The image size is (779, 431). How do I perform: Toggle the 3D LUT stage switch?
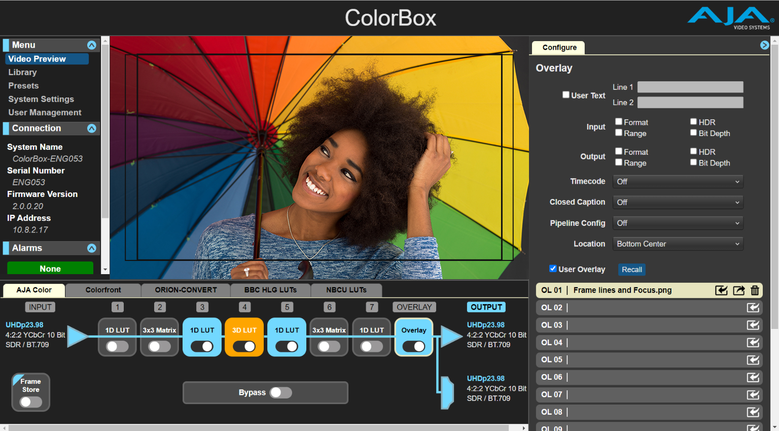tap(244, 346)
